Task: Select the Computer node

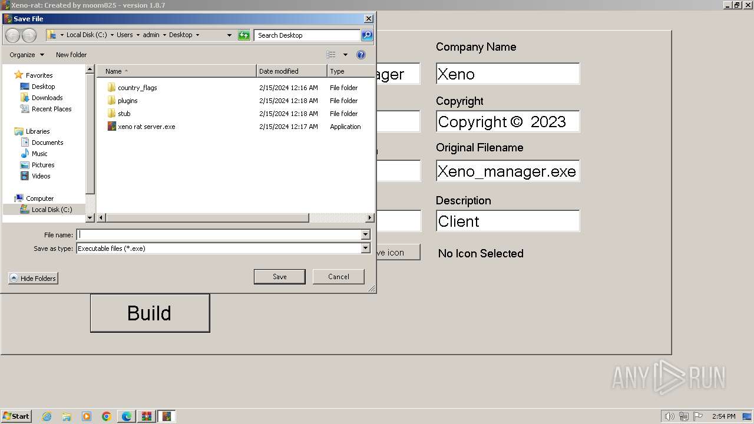Action: point(39,198)
